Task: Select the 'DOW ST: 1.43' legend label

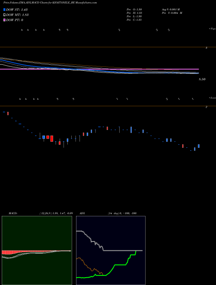Action: coord(17,9)
